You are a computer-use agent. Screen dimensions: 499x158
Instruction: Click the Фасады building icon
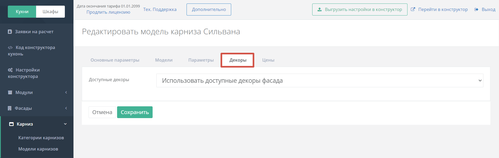[x=10, y=108]
